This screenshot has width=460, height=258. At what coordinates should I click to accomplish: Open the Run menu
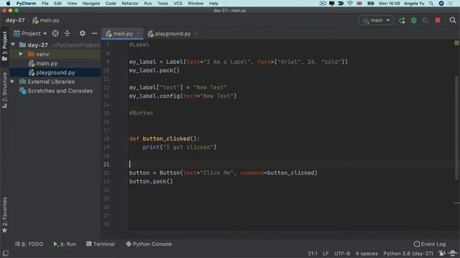148,4
